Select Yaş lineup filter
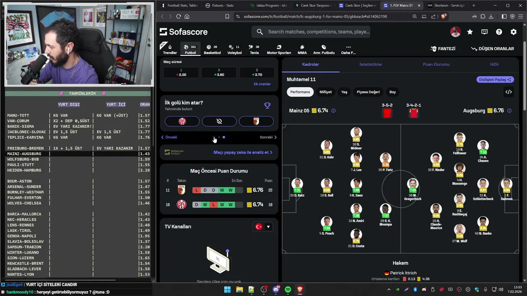The image size is (527, 296). 344,92
